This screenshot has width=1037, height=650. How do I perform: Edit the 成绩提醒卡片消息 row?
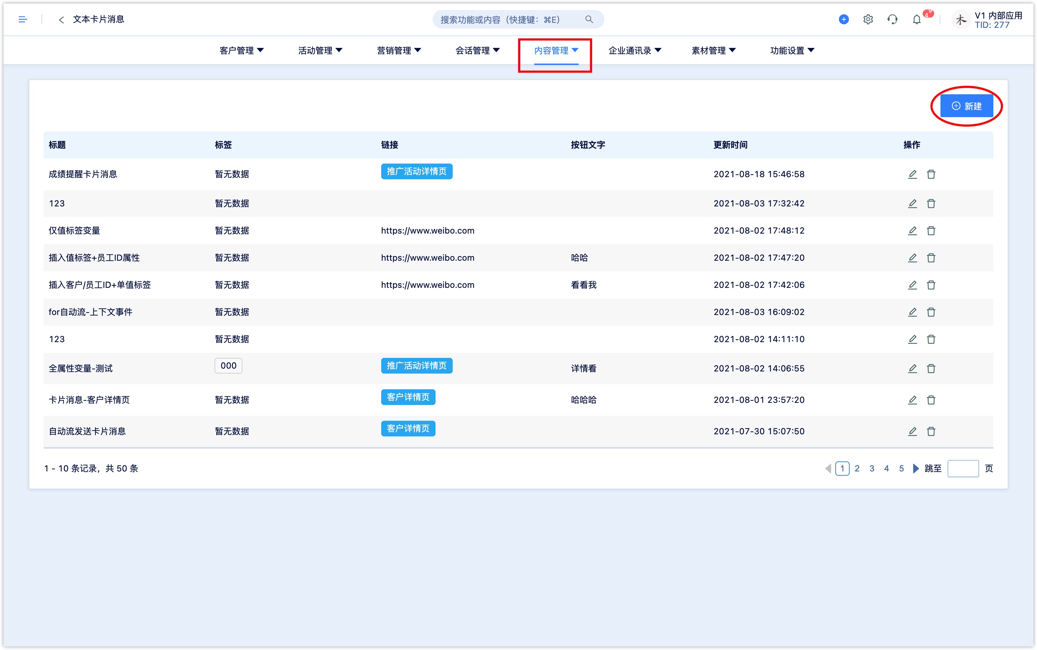(x=912, y=174)
